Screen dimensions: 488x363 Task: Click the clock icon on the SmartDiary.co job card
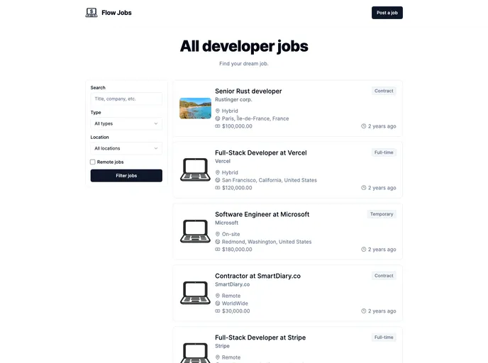(363, 311)
